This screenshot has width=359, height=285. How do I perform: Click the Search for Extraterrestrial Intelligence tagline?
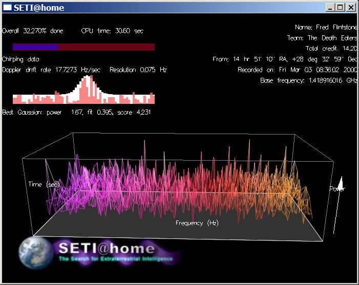click(x=115, y=259)
